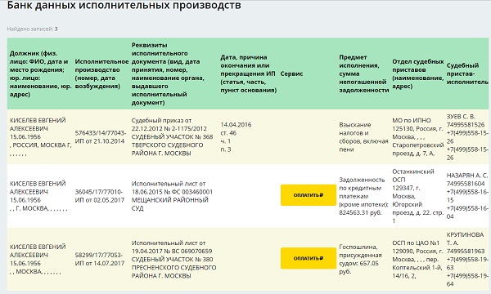
Task: Click the page heading Банк данных исполнительных производств
Action: [124, 6]
